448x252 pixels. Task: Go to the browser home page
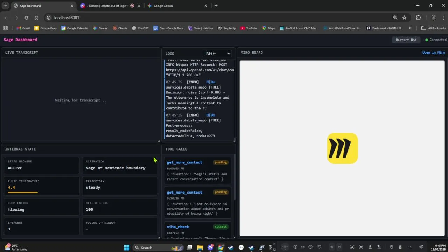pos(36,17)
